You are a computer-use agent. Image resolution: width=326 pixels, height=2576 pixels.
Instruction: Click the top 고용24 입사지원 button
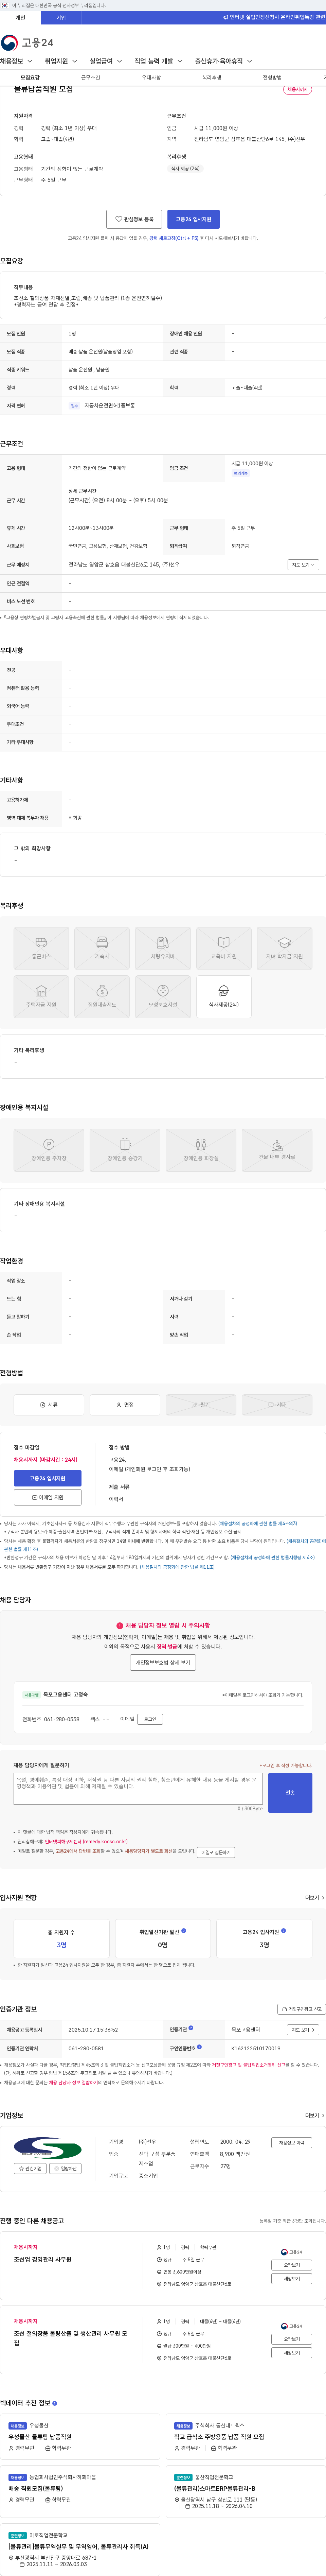(193, 219)
